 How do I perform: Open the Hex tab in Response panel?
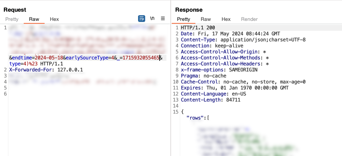226,19
